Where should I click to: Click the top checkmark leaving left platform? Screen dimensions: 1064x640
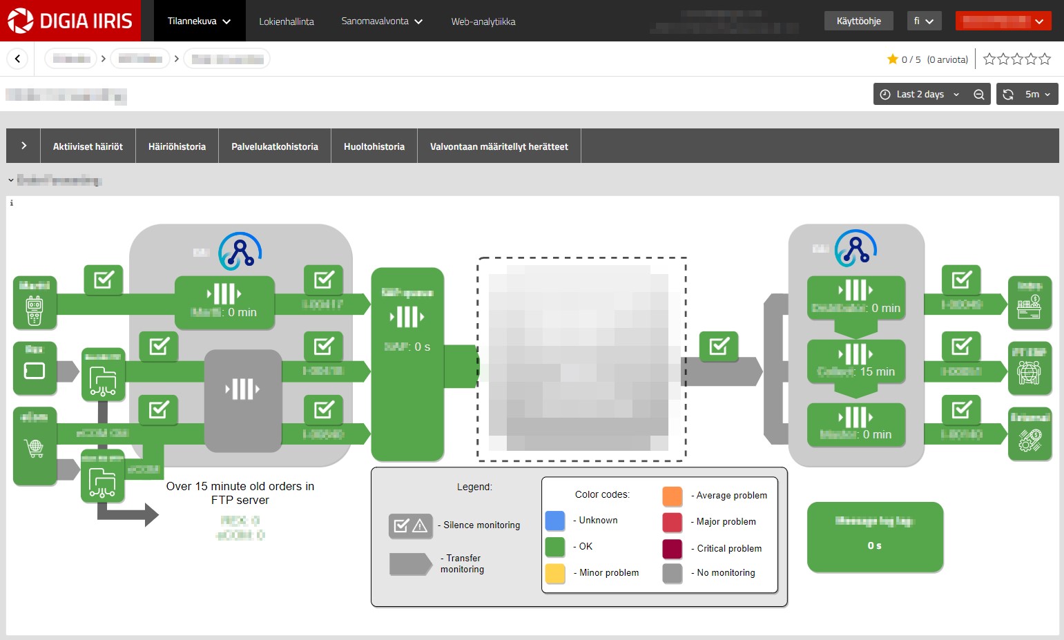324,280
